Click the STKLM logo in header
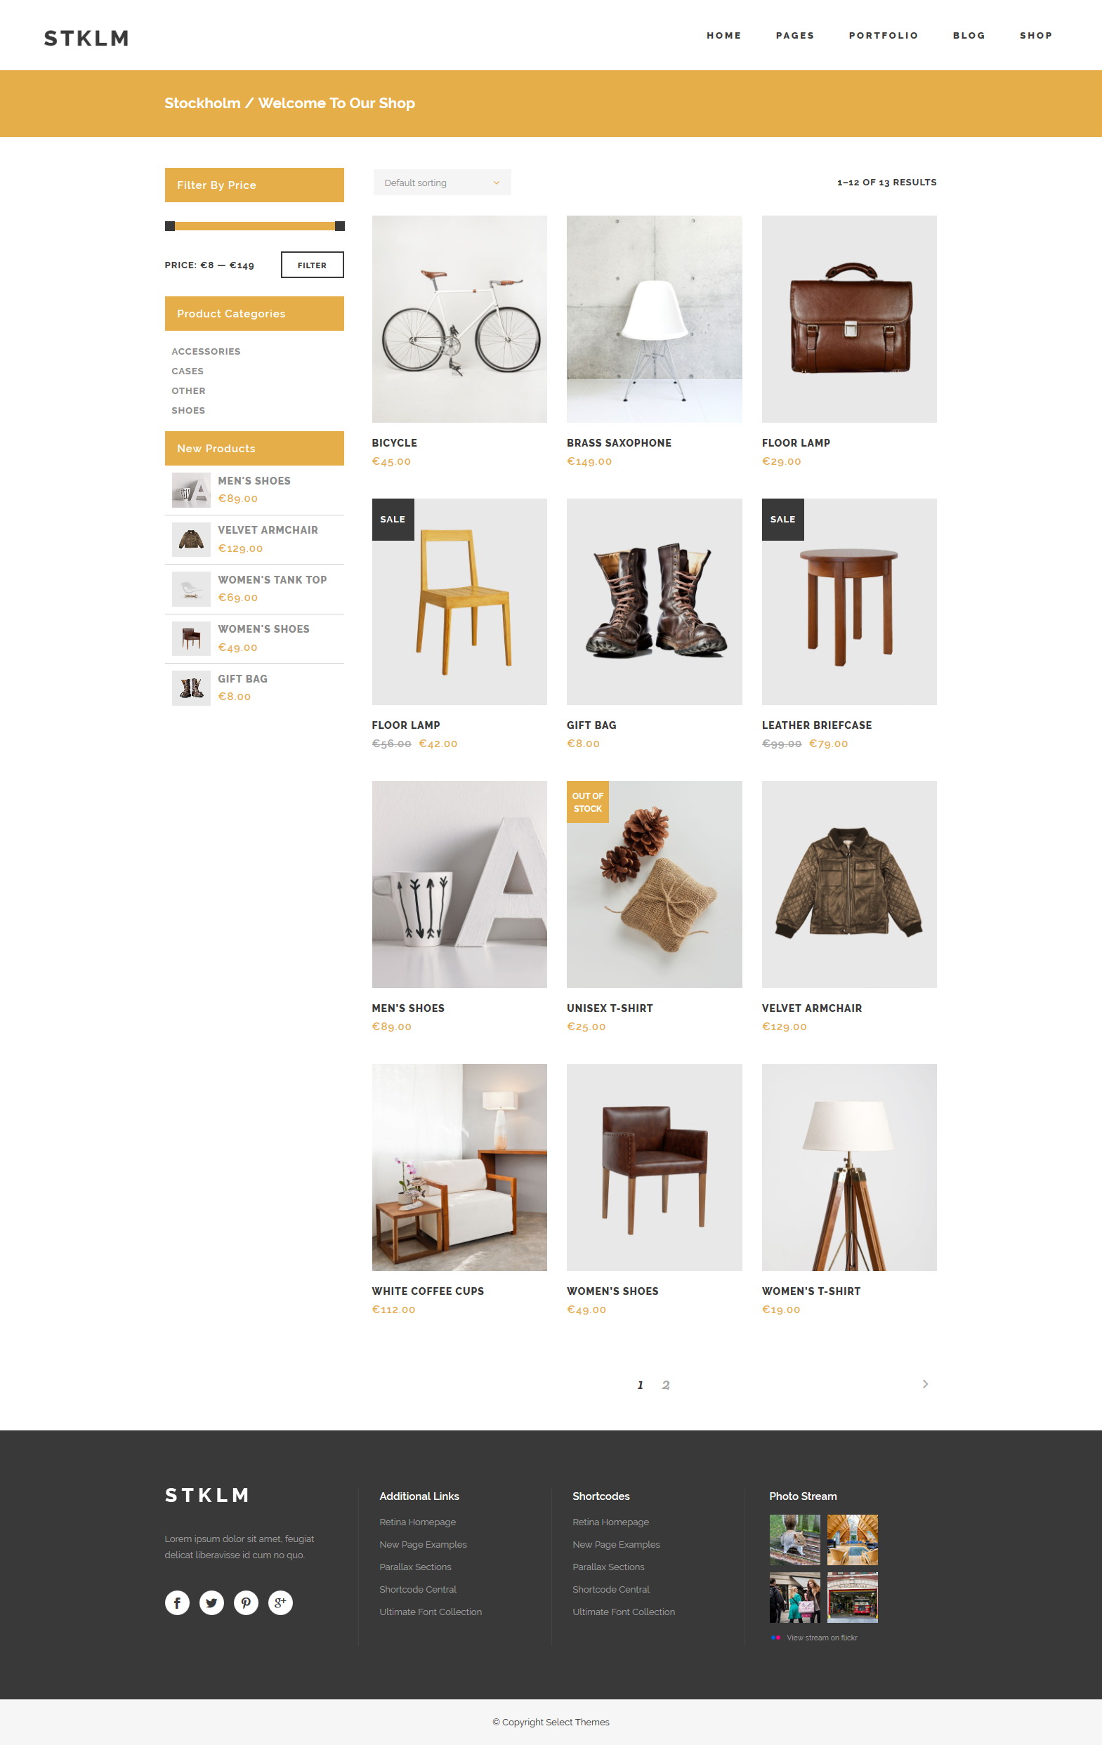This screenshot has height=1745, width=1102. pyautogui.click(x=86, y=38)
